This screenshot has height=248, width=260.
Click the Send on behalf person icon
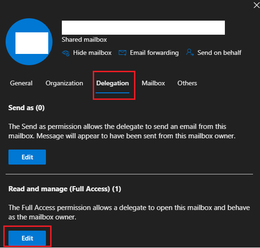(190, 52)
